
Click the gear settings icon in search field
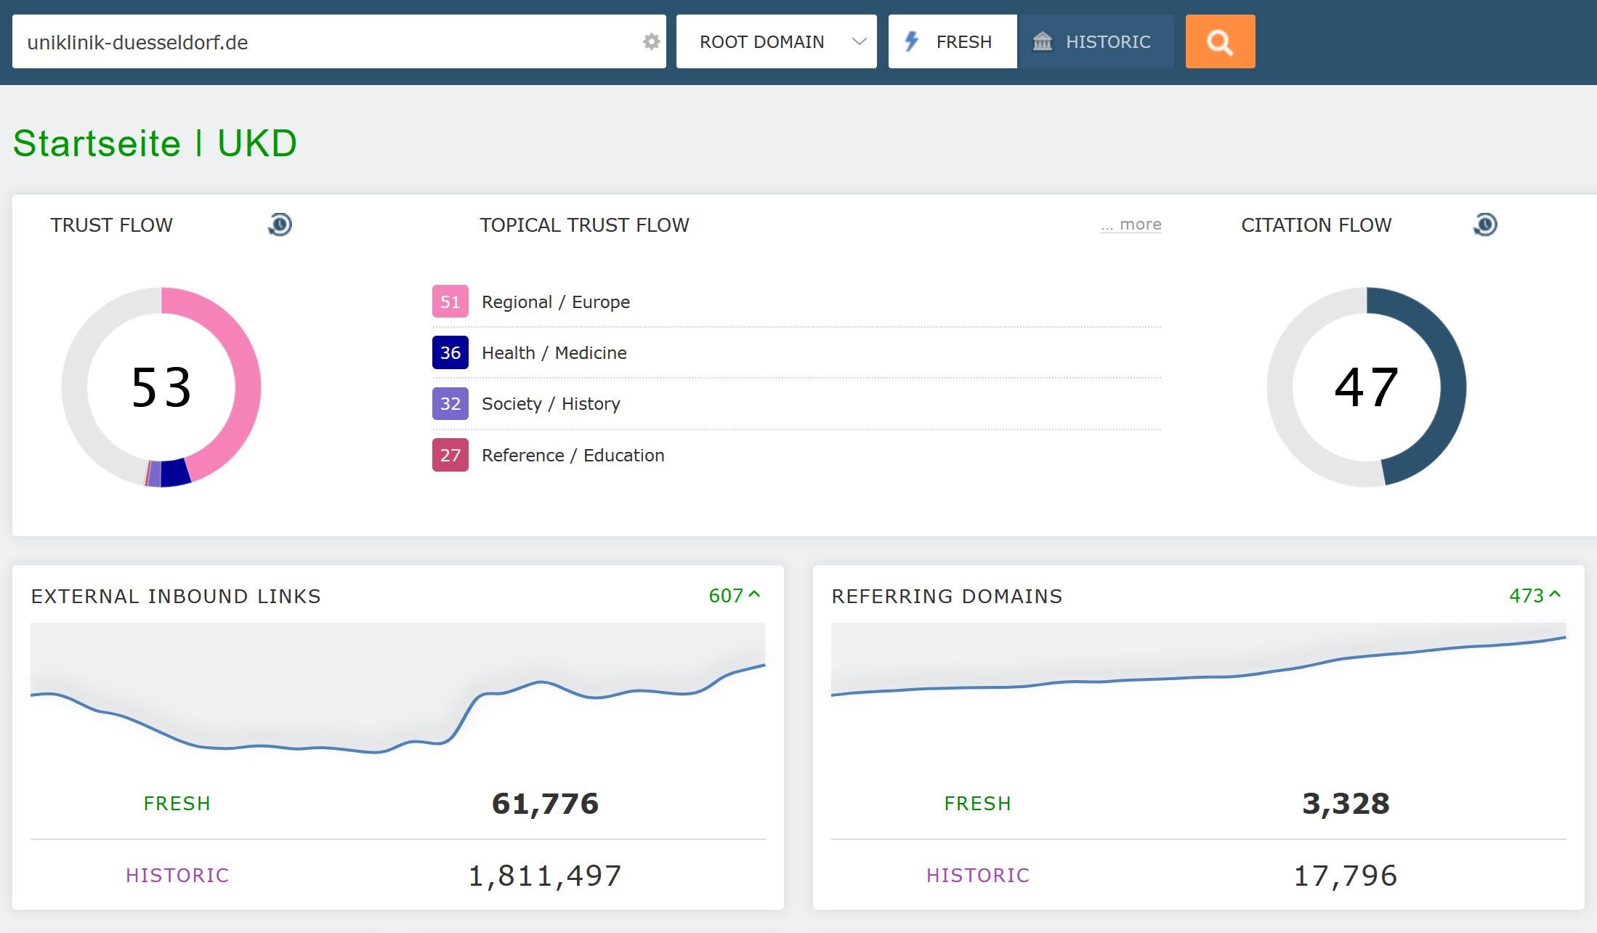652,42
